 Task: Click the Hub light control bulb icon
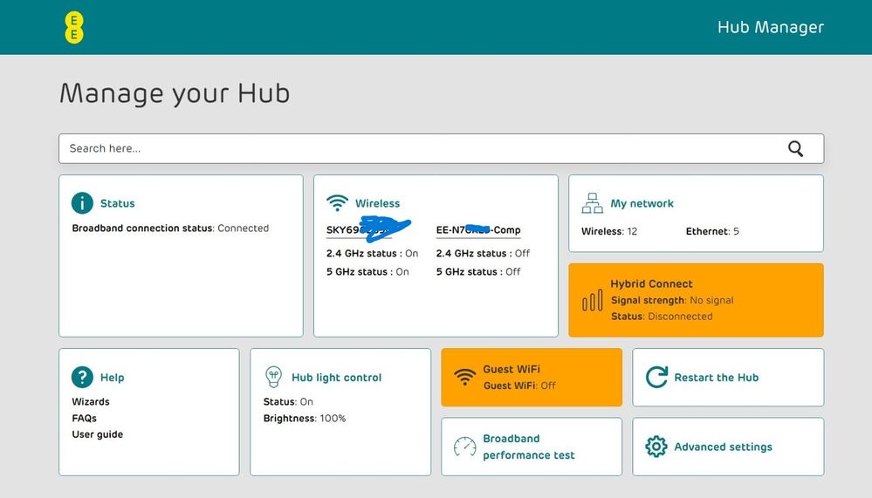(x=273, y=377)
